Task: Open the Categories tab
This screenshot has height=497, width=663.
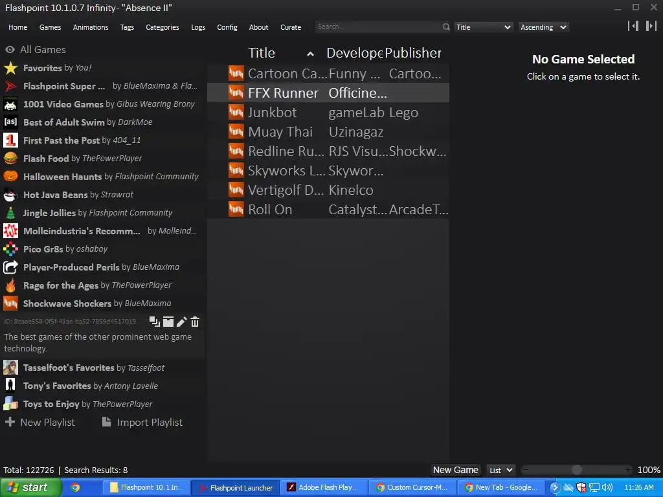Action: point(163,27)
